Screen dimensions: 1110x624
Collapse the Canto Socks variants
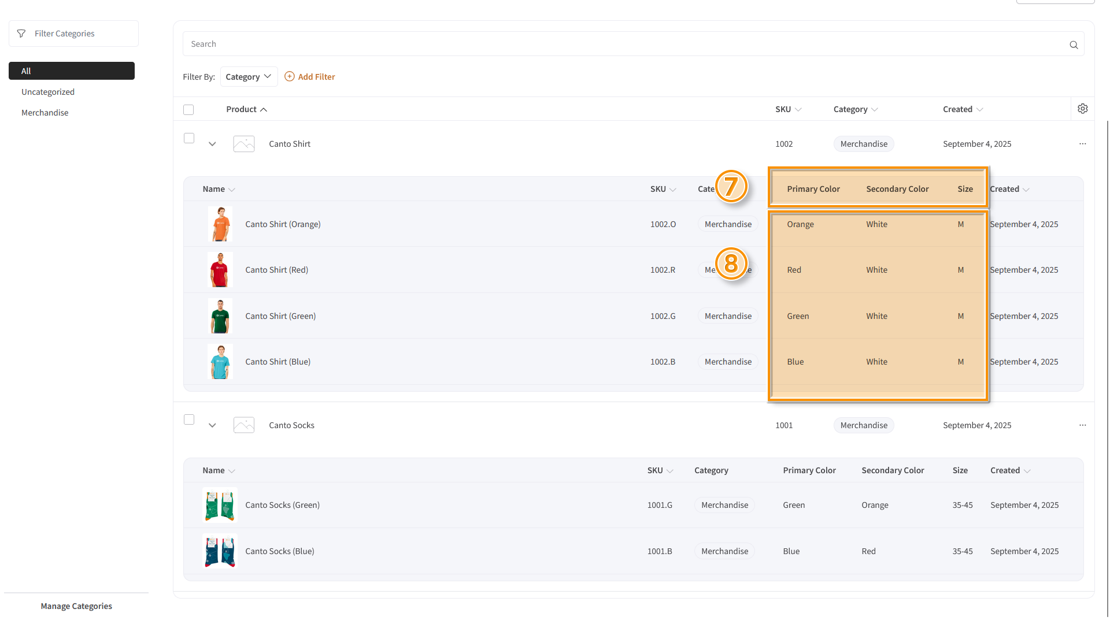pyautogui.click(x=212, y=425)
